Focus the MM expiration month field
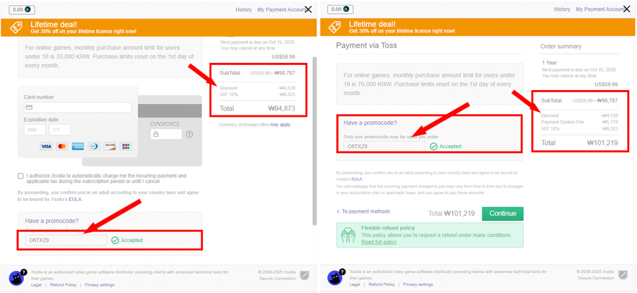This screenshot has width=637, height=293. (35, 130)
